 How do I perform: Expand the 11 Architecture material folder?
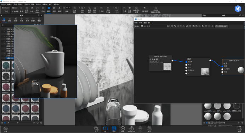[4, 29]
